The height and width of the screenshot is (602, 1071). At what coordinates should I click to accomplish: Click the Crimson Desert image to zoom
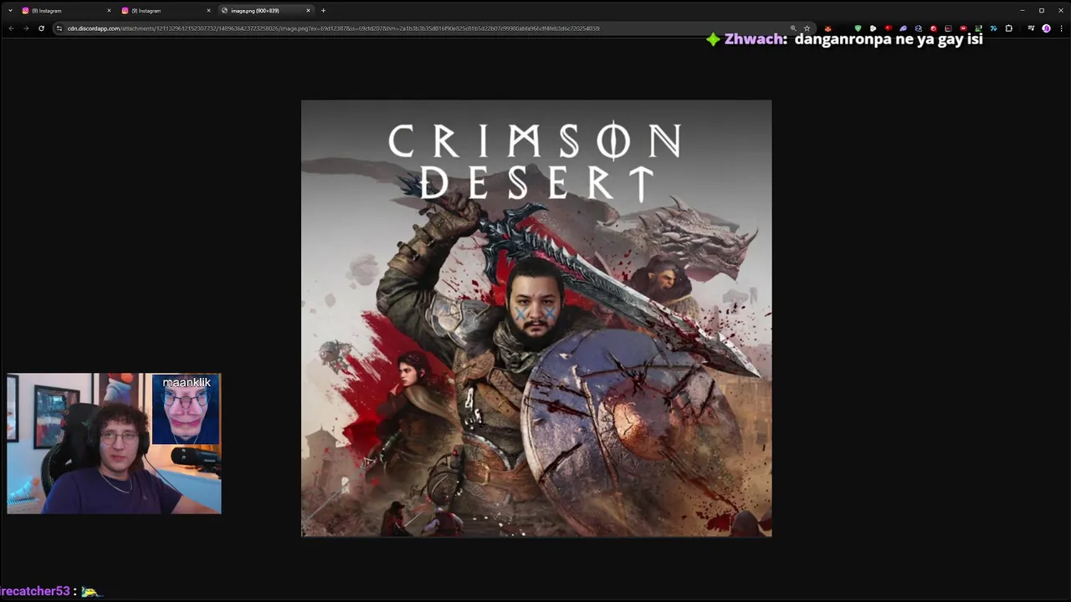[536, 319]
